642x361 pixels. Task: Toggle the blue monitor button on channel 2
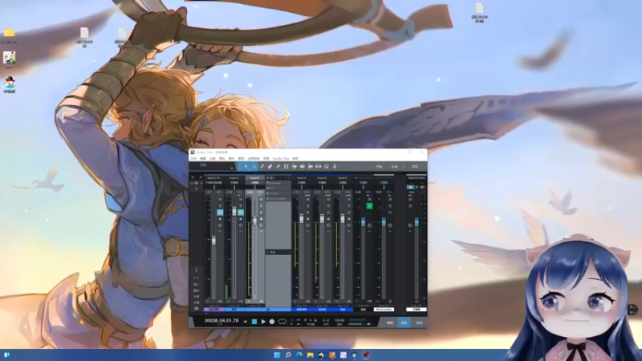240,212
